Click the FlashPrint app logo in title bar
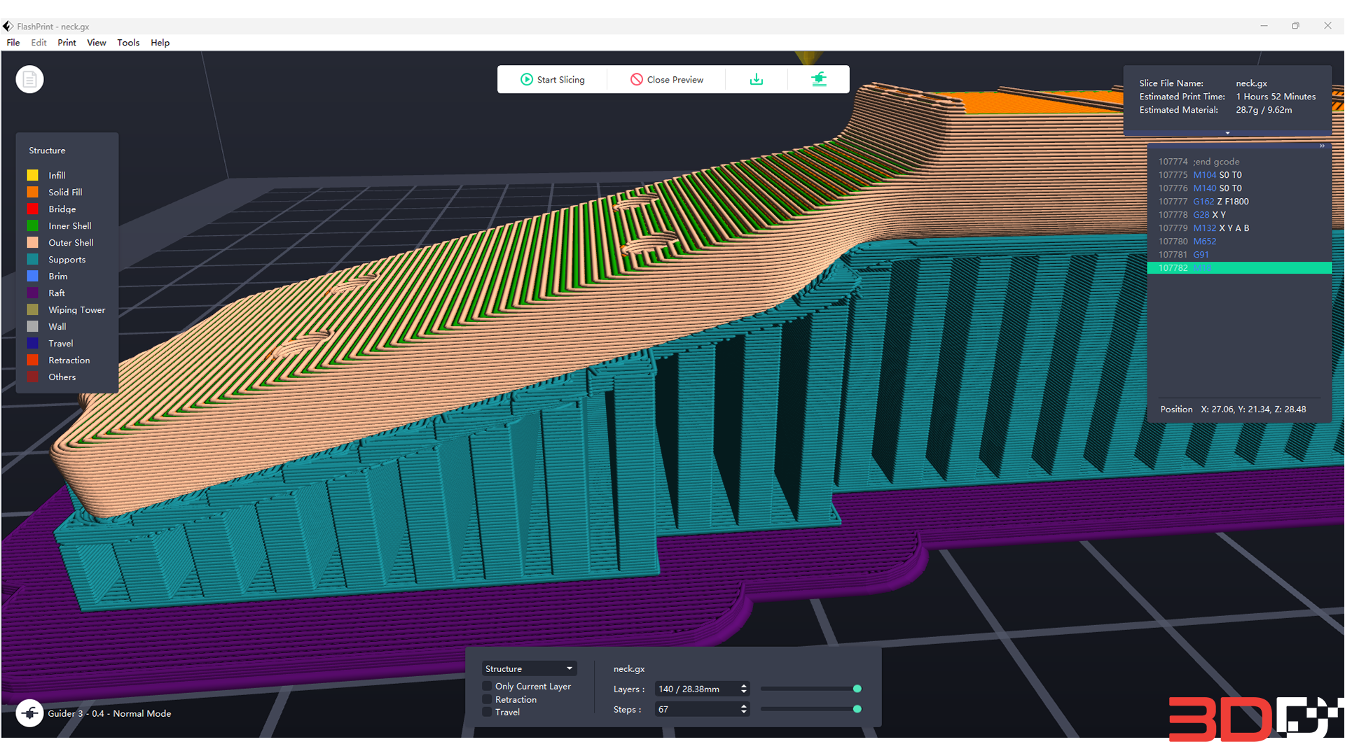The width and height of the screenshot is (1345, 756). pyautogui.click(x=8, y=26)
